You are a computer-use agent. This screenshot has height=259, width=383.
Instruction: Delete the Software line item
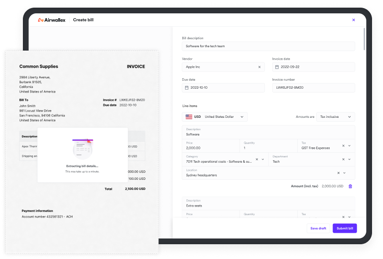350,186
